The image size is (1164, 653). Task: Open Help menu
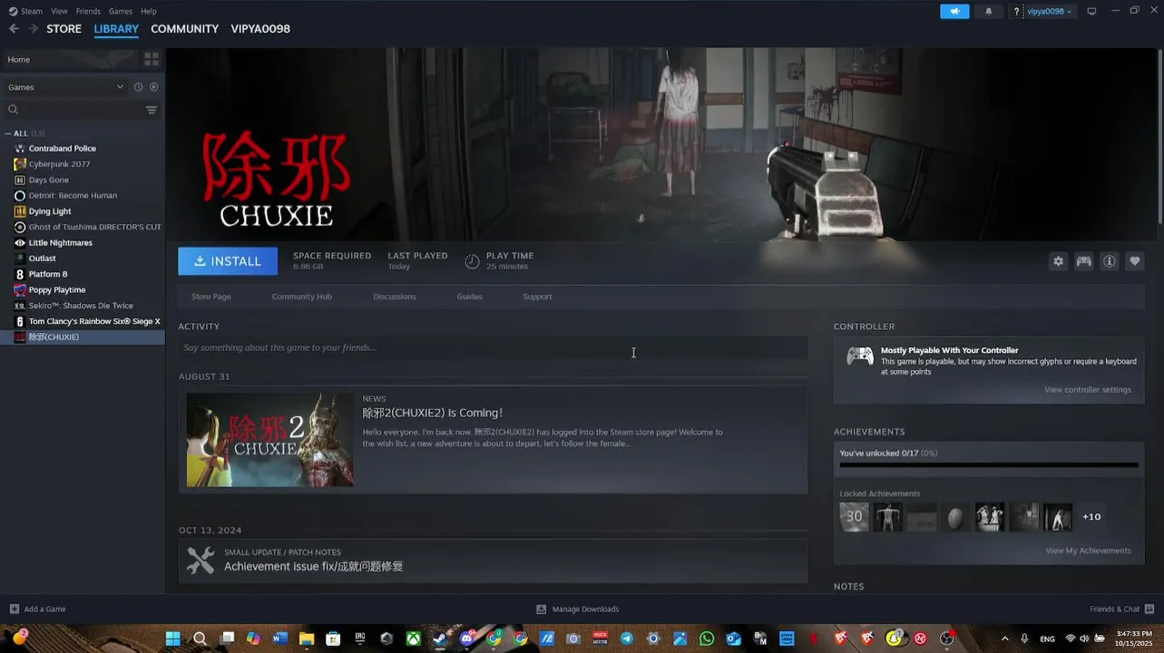(149, 11)
